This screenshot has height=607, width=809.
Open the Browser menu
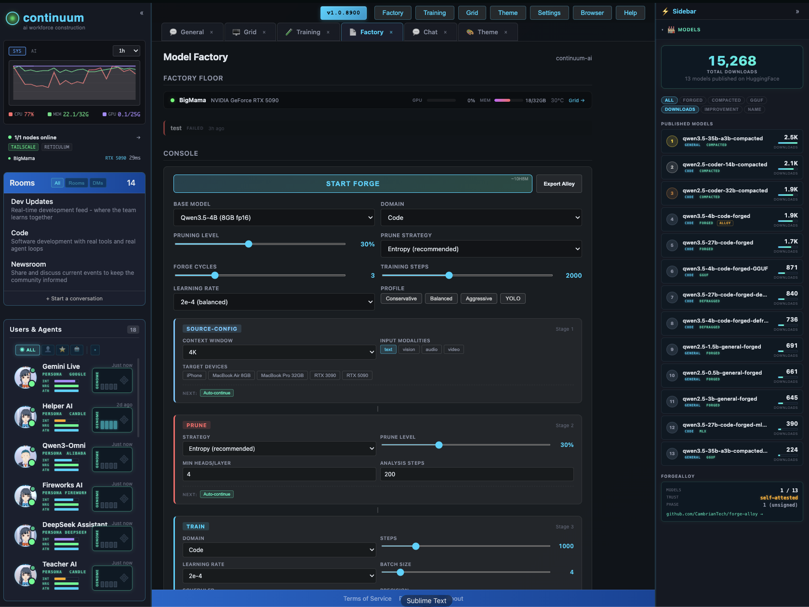[x=592, y=13]
